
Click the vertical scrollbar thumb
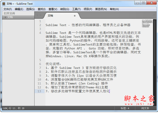(155, 43)
